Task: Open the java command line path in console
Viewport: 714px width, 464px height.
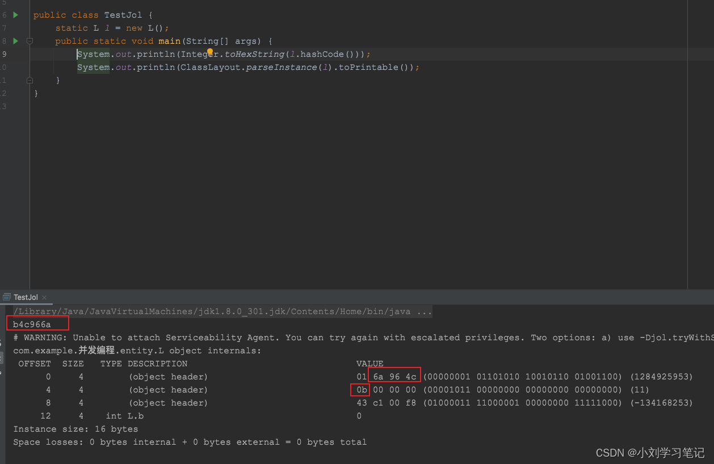Action: coord(222,312)
